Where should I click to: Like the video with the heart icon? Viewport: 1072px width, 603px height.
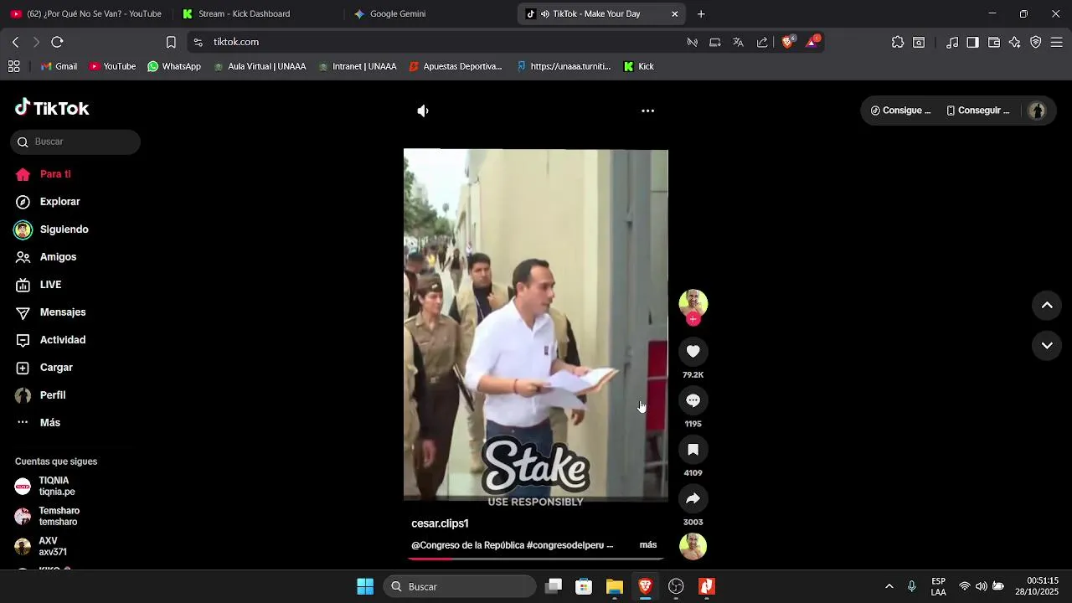[693, 352]
